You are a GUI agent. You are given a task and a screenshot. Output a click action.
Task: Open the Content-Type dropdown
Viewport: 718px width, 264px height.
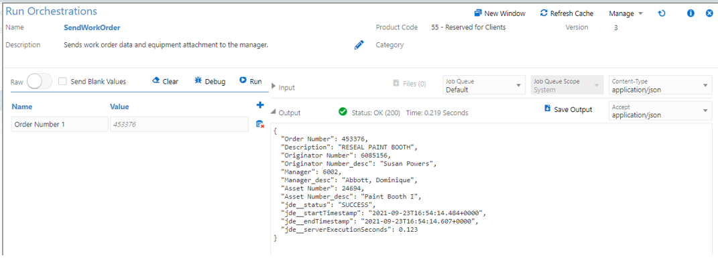pyautogui.click(x=660, y=85)
